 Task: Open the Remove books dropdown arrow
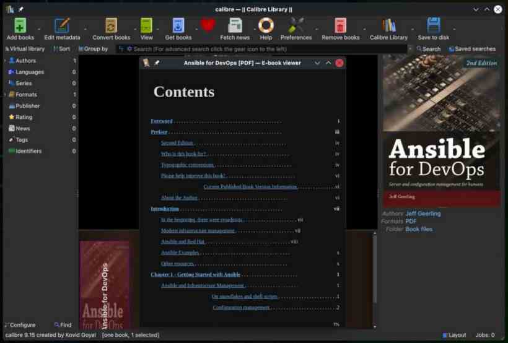364,29
